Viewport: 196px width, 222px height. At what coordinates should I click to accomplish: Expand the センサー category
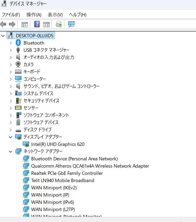[x=11, y=108]
